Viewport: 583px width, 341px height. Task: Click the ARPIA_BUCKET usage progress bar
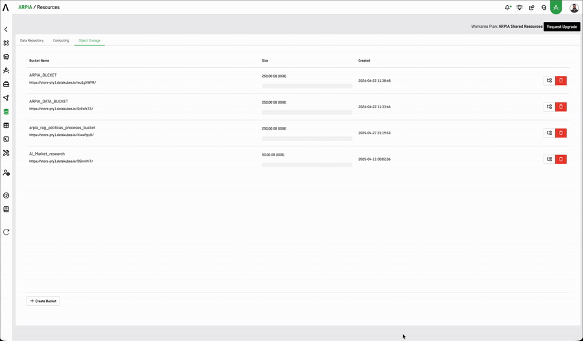[x=307, y=86]
